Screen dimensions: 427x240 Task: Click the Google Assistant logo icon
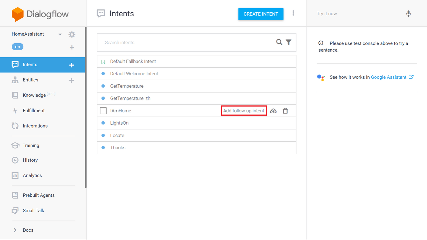point(321,77)
